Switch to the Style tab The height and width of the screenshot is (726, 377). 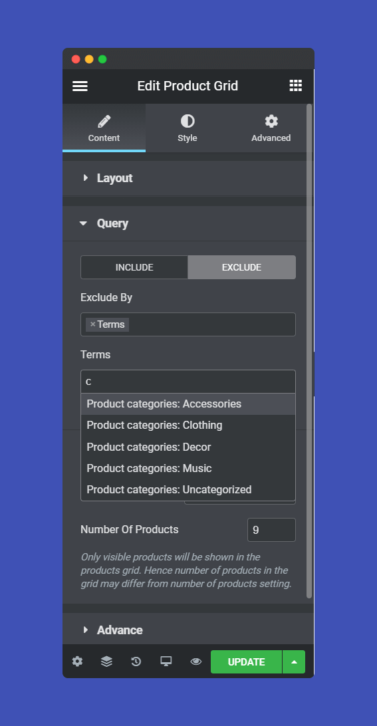[x=187, y=128]
